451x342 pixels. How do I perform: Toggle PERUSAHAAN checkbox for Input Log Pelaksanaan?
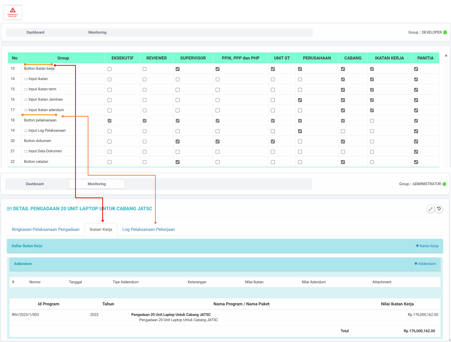tap(300, 131)
